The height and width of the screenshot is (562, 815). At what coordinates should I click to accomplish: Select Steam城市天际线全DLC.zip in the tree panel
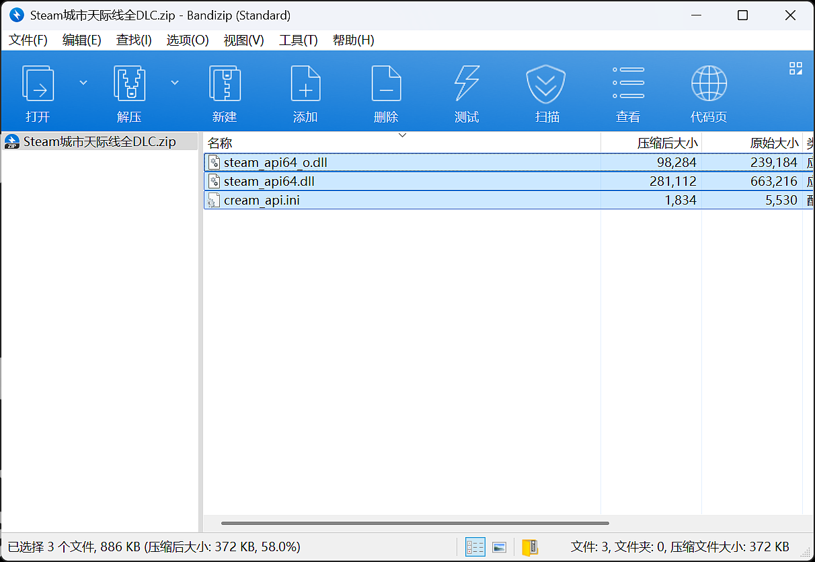(x=100, y=141)
